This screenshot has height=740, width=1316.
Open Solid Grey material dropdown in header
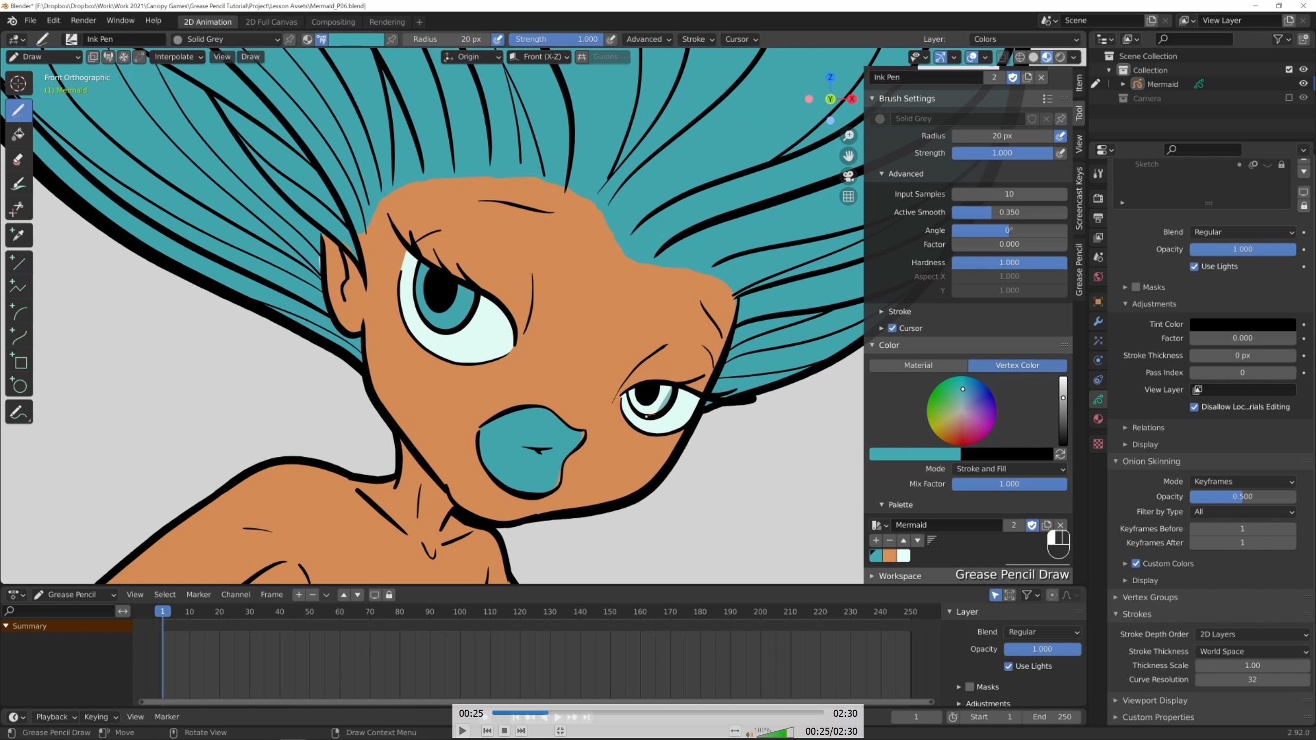[227, 39]
